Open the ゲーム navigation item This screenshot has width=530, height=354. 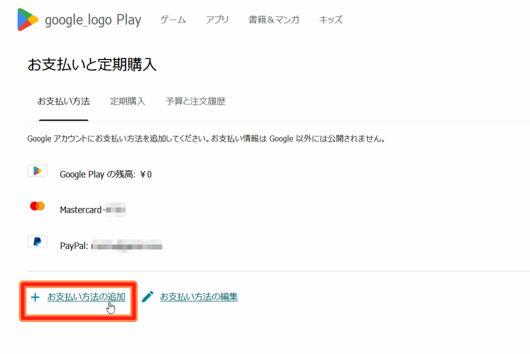pyautogui.click(x=173, y=20)
